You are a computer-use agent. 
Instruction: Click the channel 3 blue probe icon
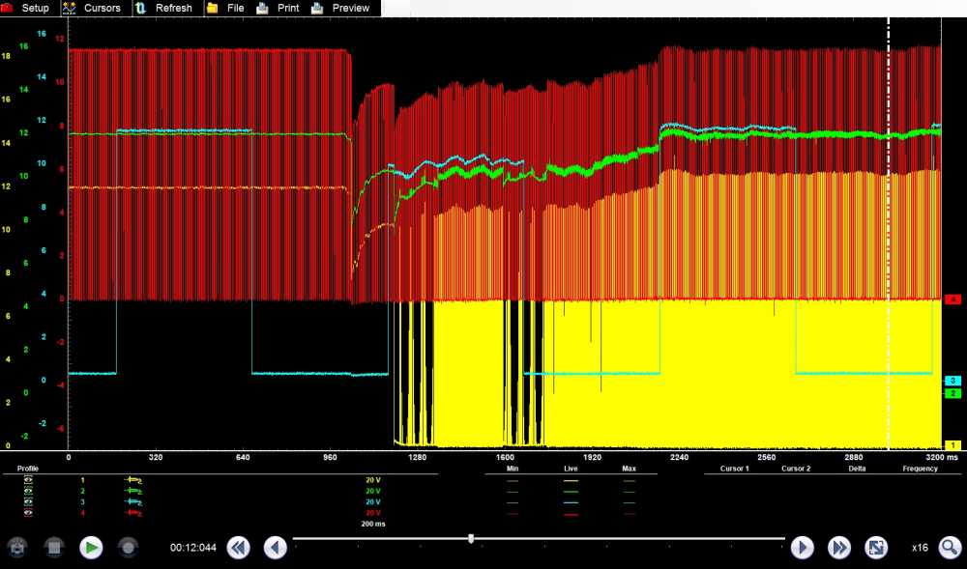click(133, 502)
